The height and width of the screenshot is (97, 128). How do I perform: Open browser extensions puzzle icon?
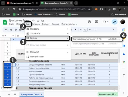coord(102,9)
